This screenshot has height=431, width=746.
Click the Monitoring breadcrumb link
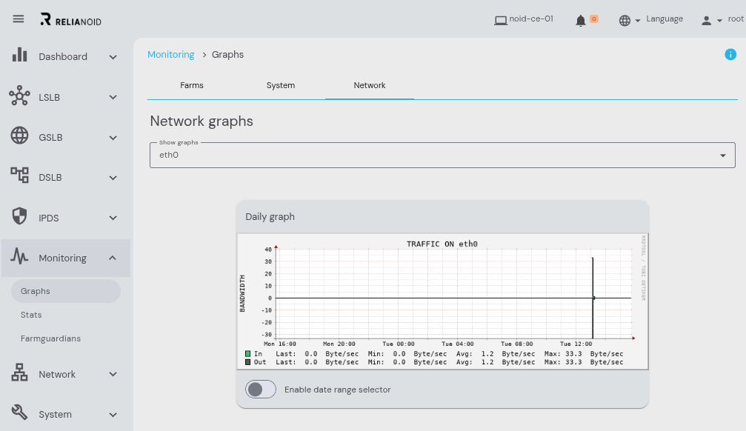(x=171, y=55)
